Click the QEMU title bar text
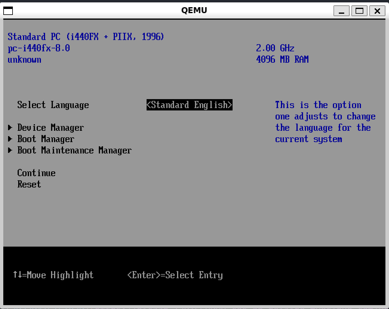Viewport: 389px width, 309px height. point(194,10)
